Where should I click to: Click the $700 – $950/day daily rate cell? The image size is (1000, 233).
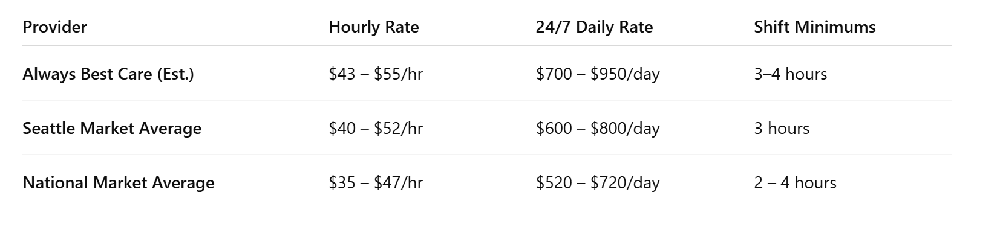[598, 74]
